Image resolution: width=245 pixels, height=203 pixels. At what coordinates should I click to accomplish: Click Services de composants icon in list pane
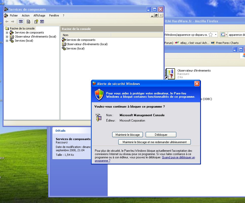coord(64,40)
